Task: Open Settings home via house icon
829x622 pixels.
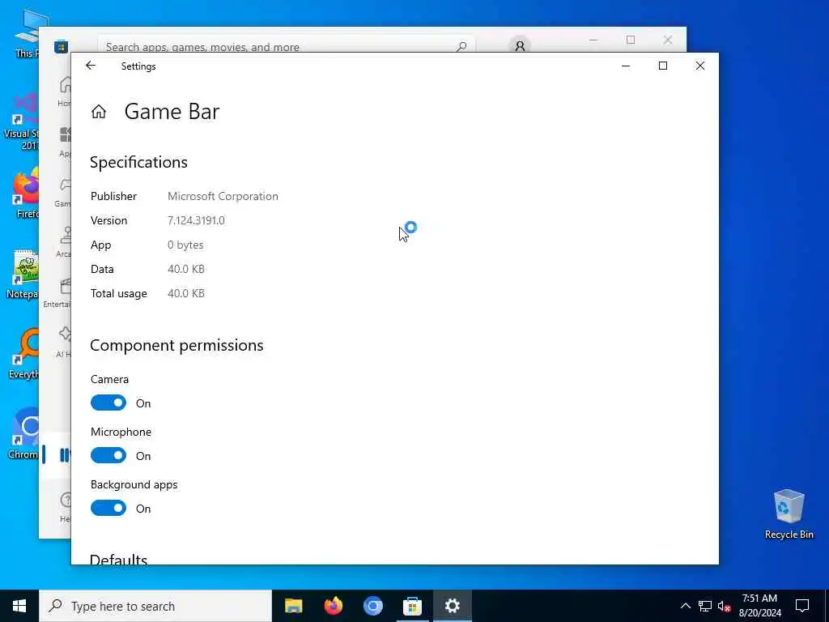Action: [99, 112]
